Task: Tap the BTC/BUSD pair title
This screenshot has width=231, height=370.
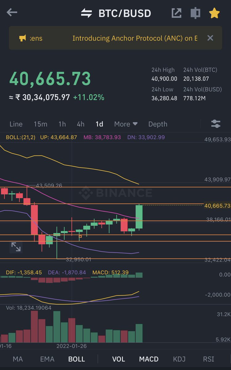Action: pyautogui.click(x=125, y=13)
